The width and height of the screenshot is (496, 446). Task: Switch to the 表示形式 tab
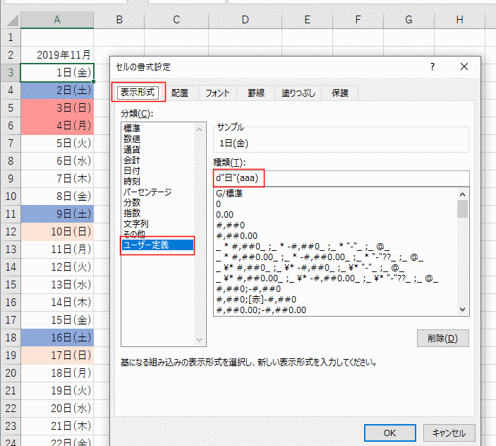point(138,92)
